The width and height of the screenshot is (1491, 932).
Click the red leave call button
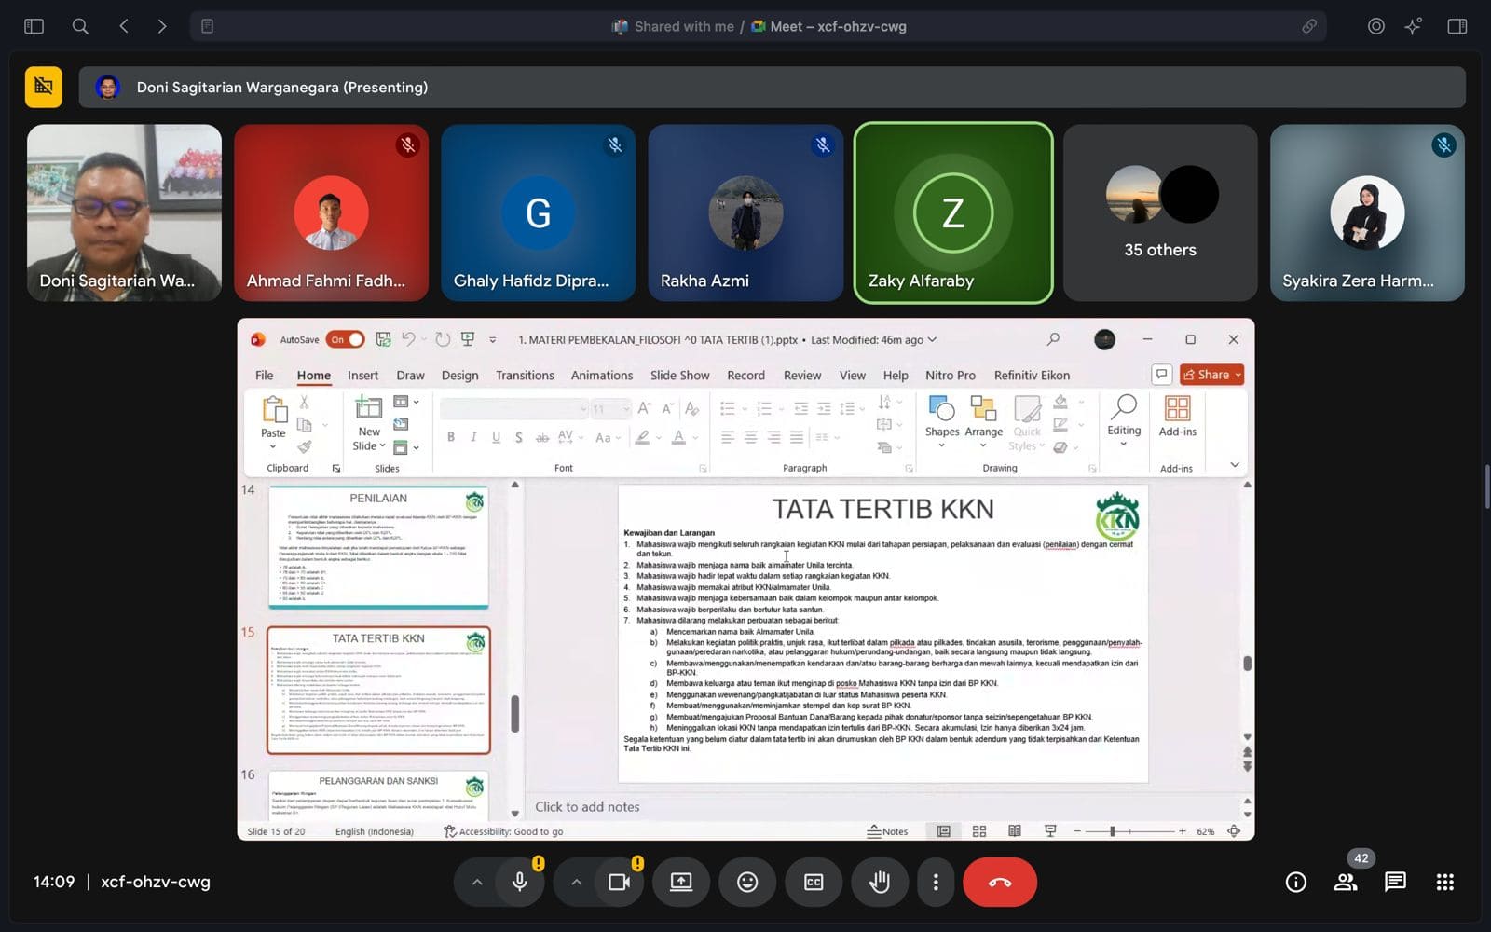click(999, 882)
